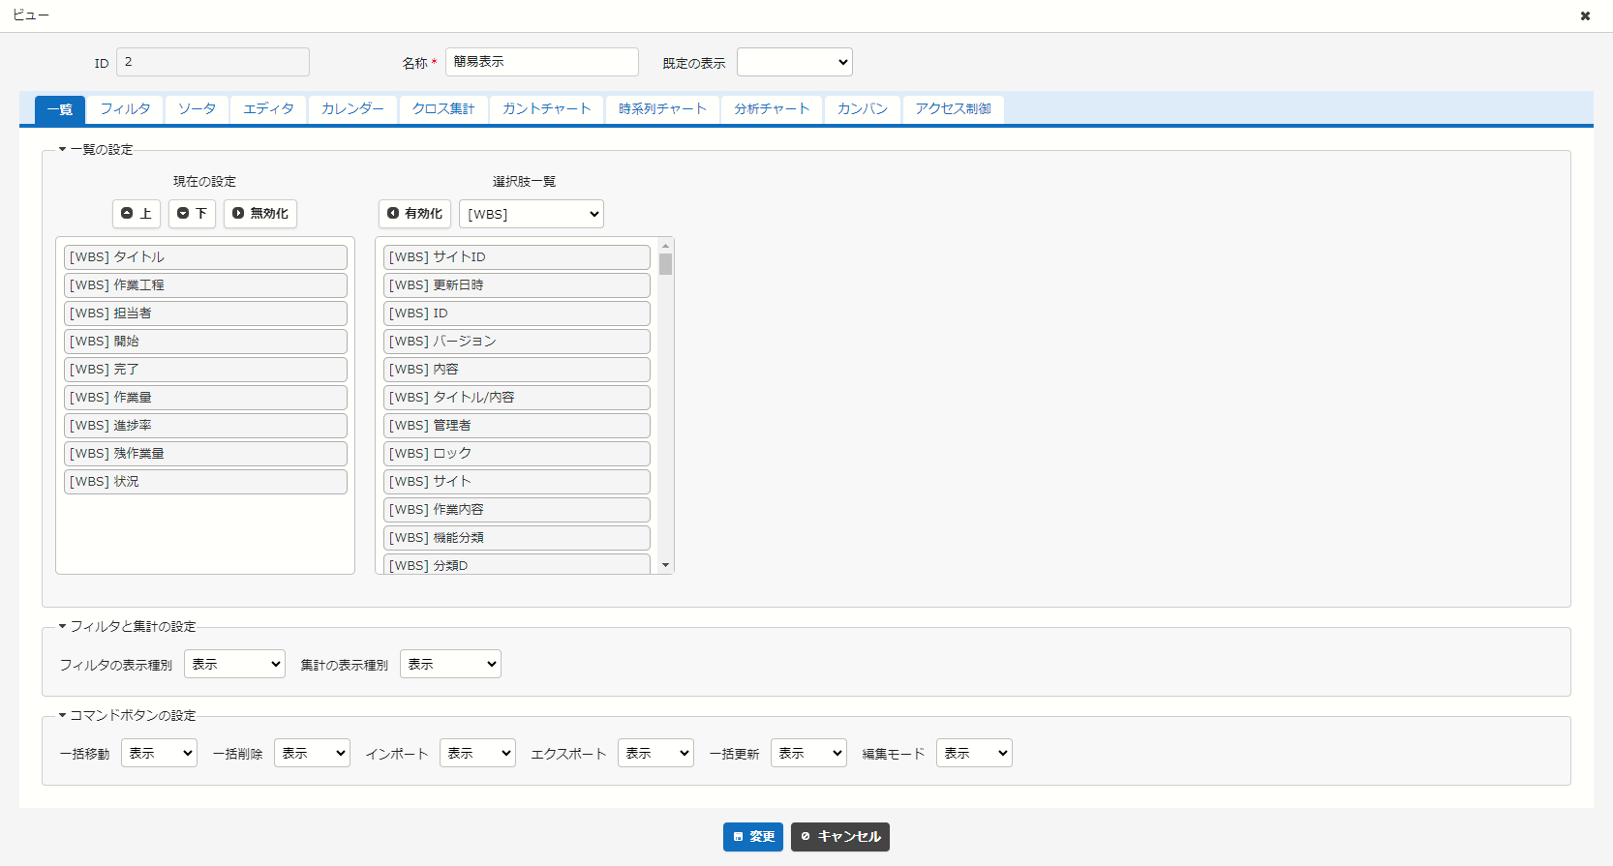This screenshot has width=1613, height=866.
Task: Switch to the 分析チャート tab
Action: coord(772,109)
